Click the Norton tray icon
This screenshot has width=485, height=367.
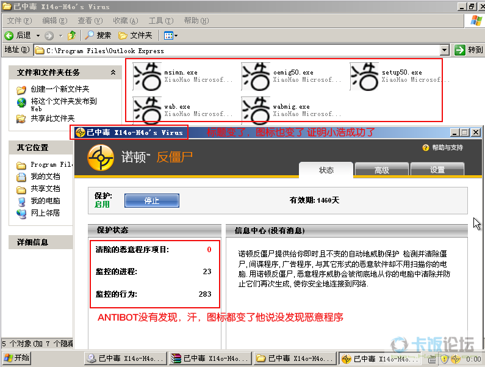456,359
